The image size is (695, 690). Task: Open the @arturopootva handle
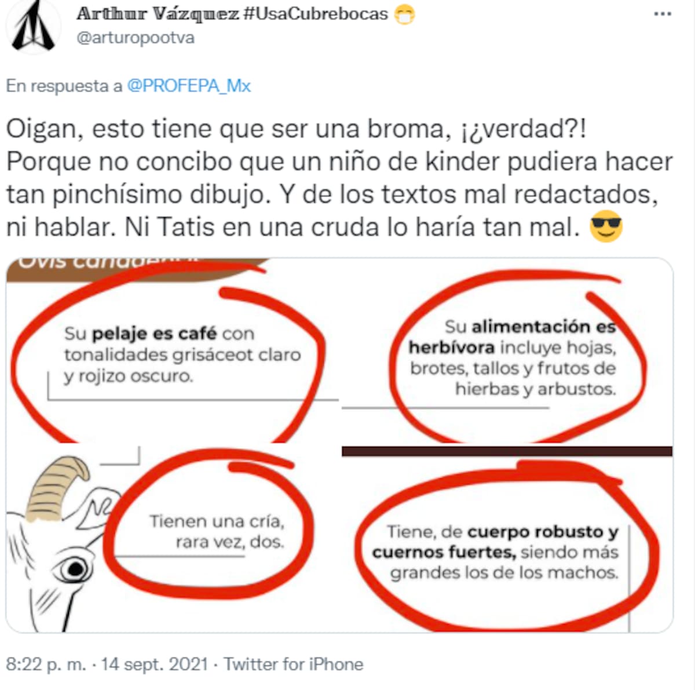(x=136, y=38)
